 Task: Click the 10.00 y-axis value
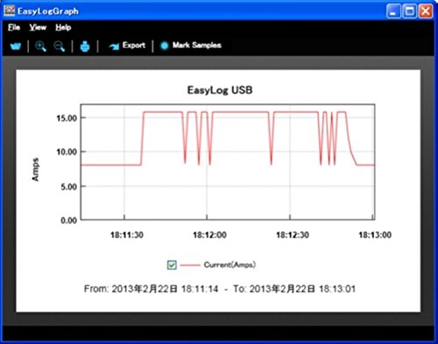tap(67, 151)
